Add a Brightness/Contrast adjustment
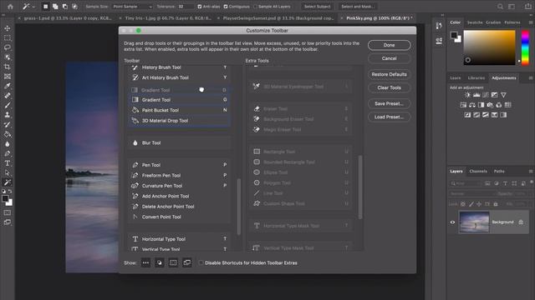 coord(467,95)
